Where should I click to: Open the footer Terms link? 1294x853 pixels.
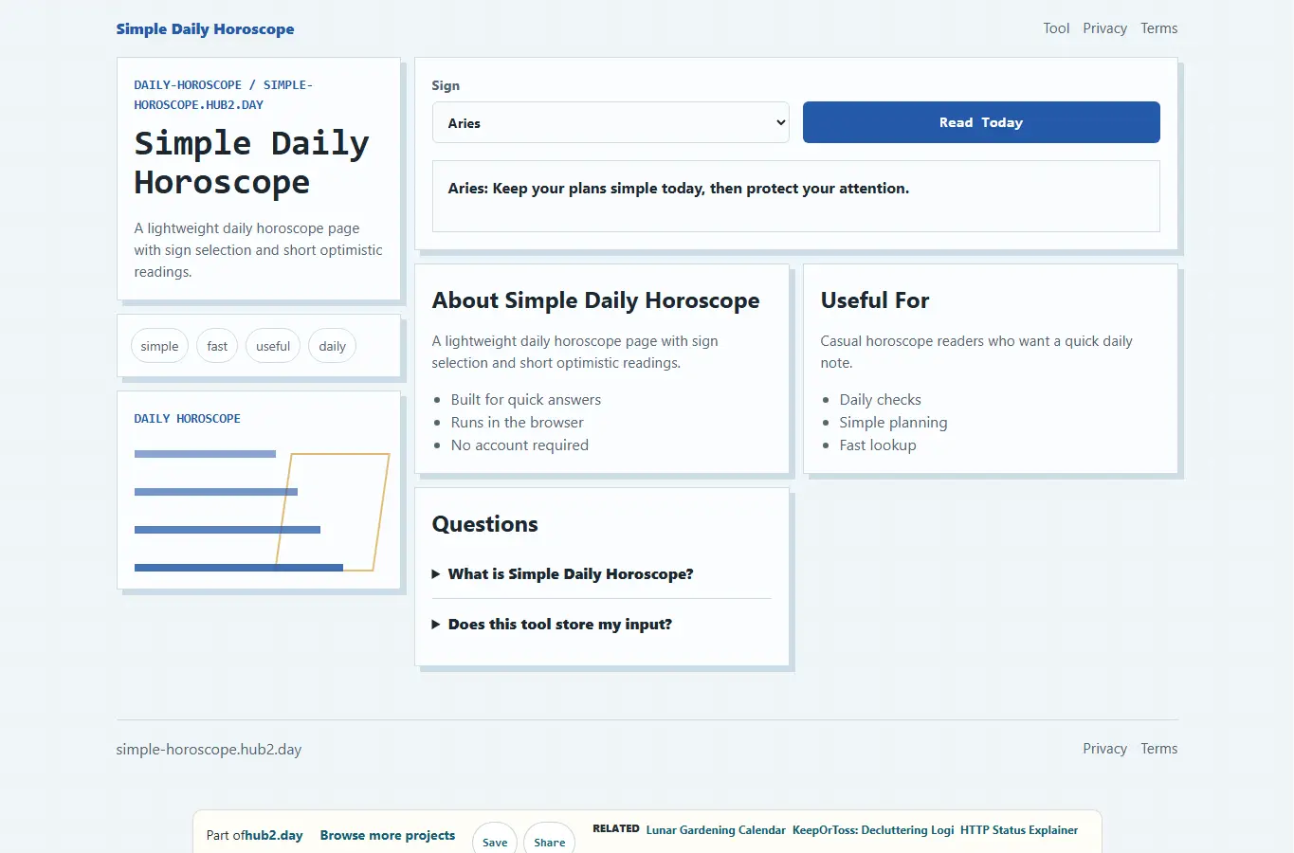coord(1158,749)
